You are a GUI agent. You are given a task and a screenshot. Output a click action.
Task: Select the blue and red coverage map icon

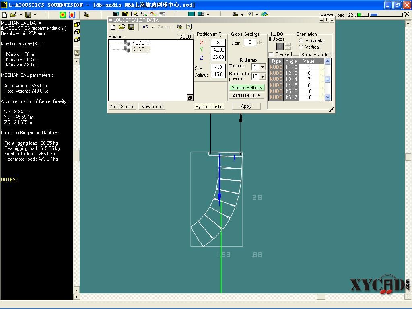pyautogui.click(x=72, y=15)
